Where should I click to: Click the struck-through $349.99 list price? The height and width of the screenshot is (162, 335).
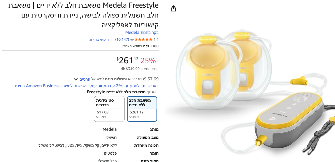click(133, 69)
